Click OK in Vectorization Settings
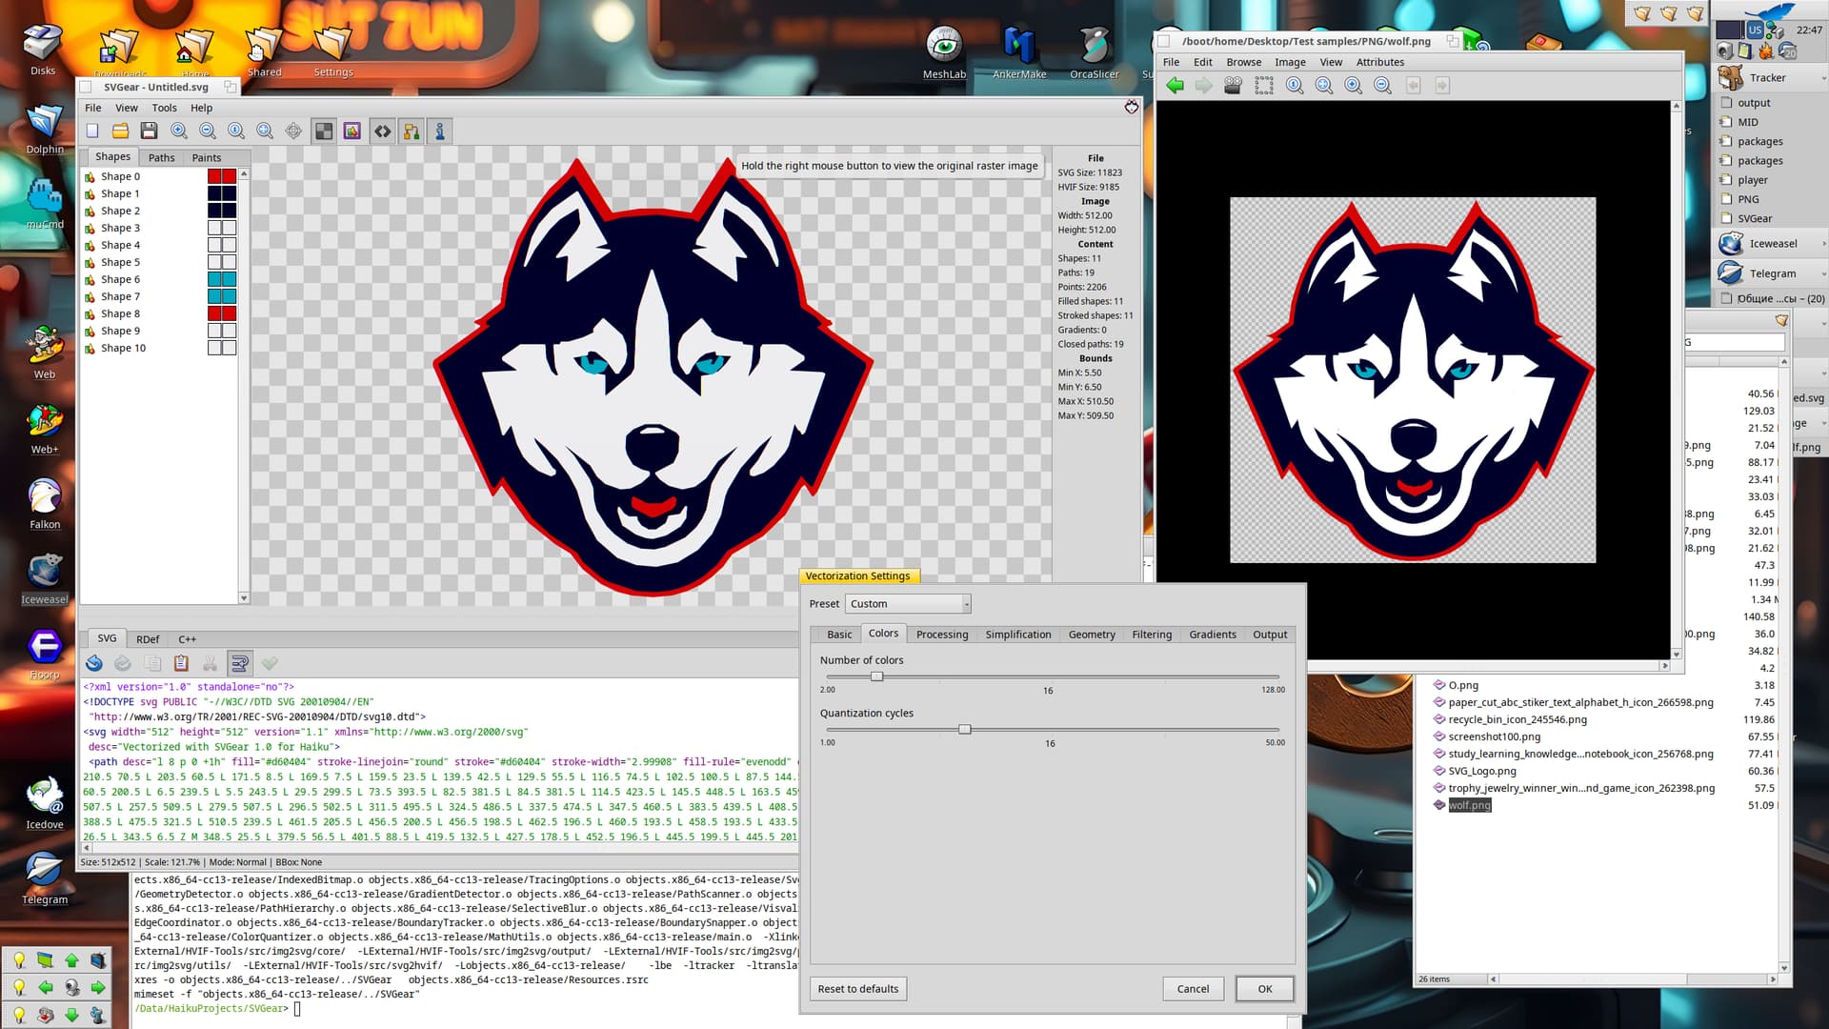The width and height of the screenshot is (1829, 1029). click(1264, 989)
